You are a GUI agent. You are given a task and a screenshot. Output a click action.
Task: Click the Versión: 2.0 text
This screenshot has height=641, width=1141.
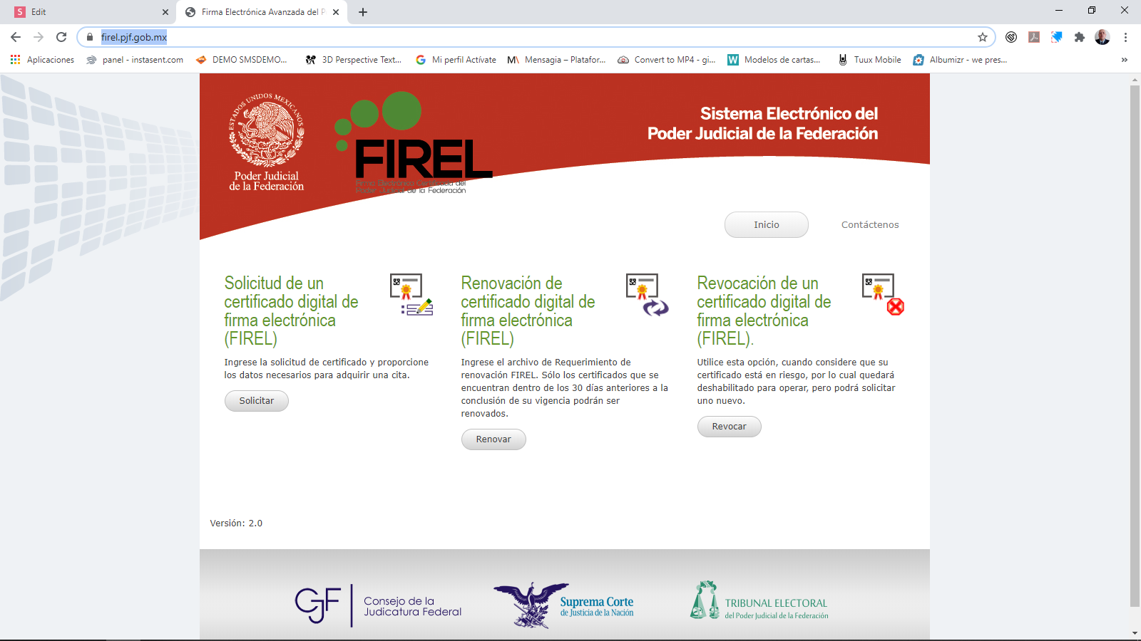pos(236,523)
